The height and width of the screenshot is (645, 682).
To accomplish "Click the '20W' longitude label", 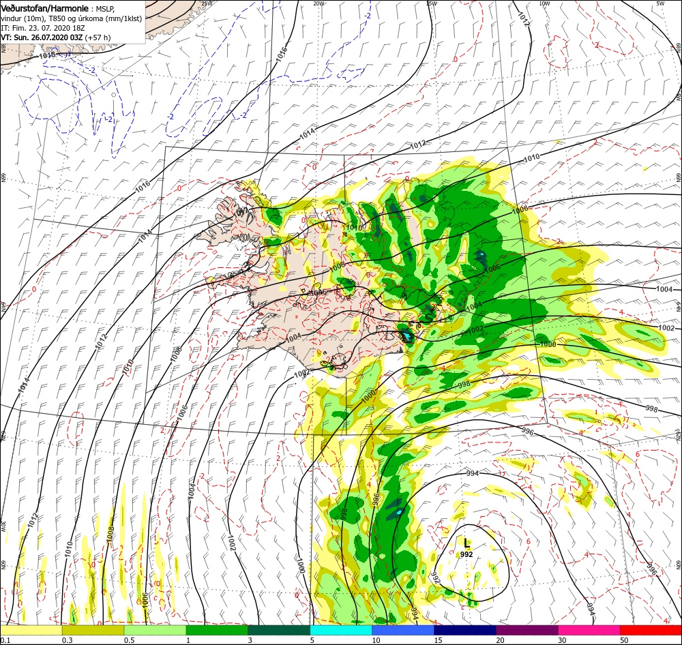I will [318, 3].
